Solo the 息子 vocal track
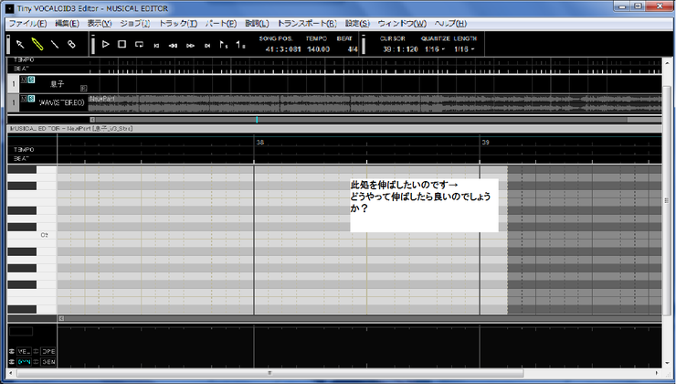Viewport: 676px width, 384px height. click(x=31, y=80)
